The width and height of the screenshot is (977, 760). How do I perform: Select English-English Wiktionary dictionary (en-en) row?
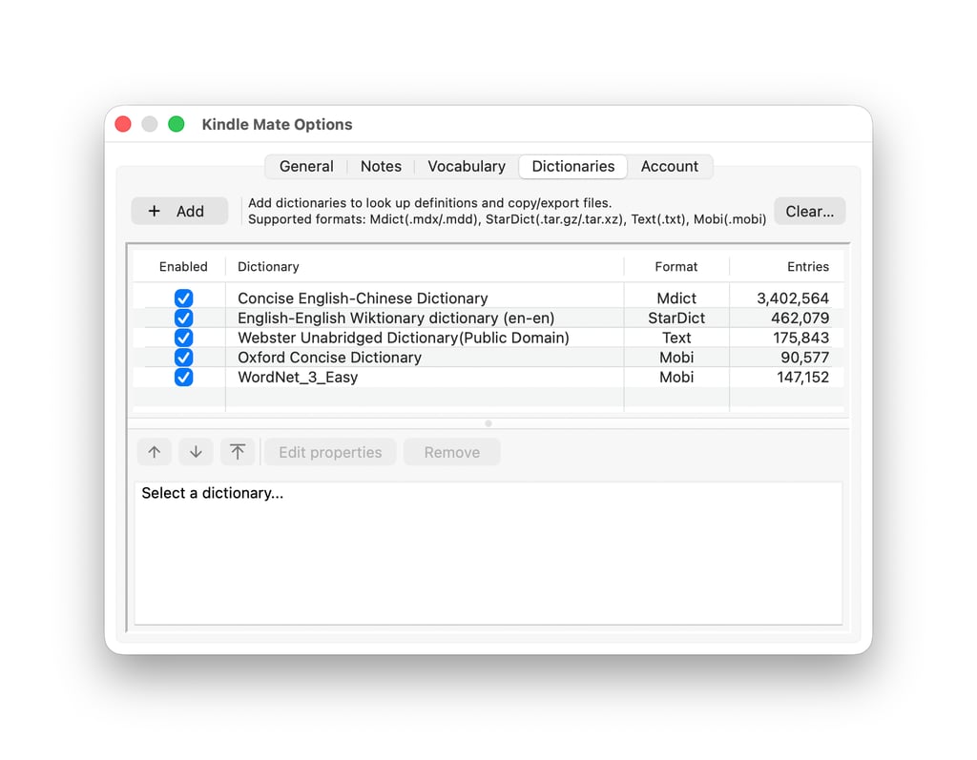(x=488, y=318)
